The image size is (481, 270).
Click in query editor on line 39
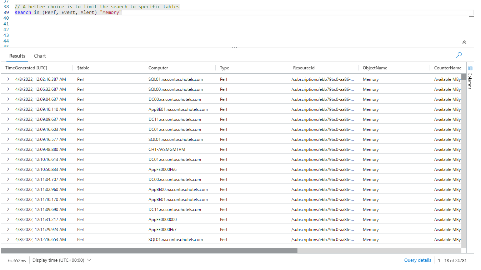(214, 13)
